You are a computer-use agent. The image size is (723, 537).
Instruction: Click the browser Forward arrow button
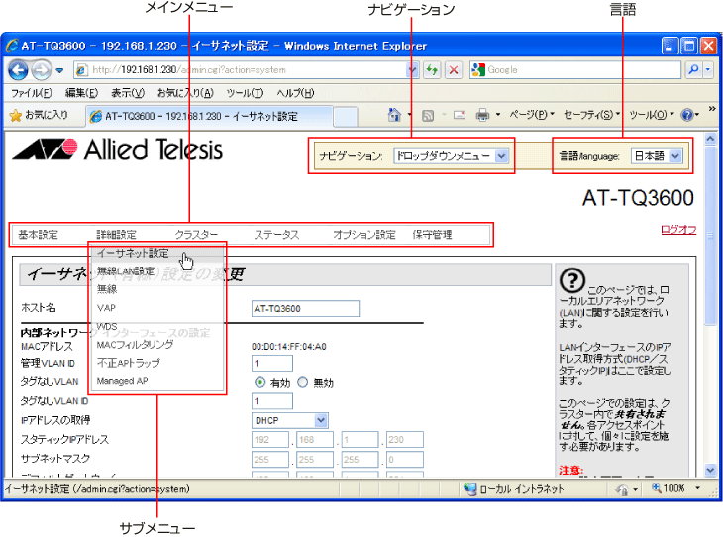click(42, 70)
